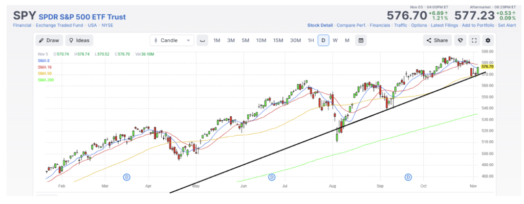524x204 pixels.
Task: Select the 5M interval
Action: (245, 40)
